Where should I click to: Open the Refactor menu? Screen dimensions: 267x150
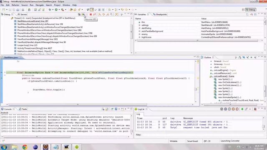(x=15, y=5)
